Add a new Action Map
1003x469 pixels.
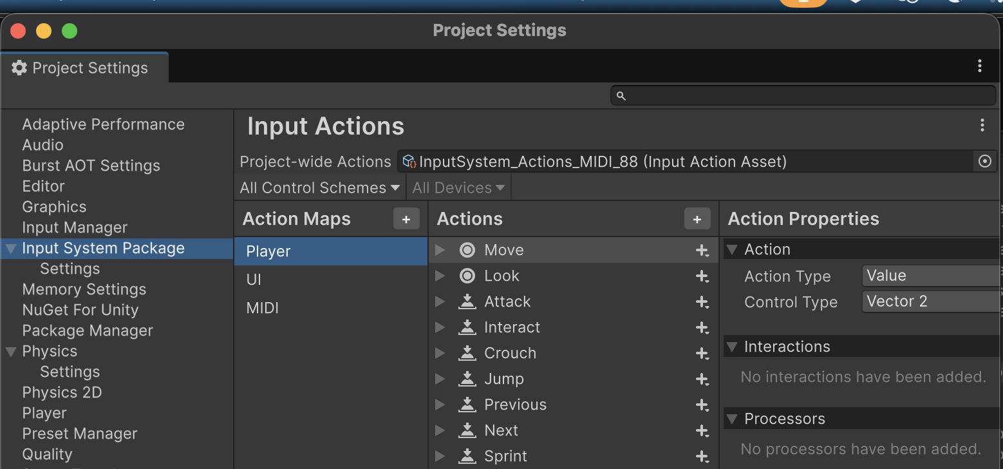coord(406,219)
